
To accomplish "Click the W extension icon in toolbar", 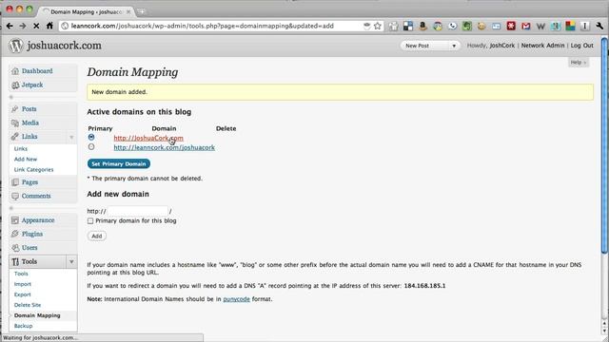I will click(540, 27).
